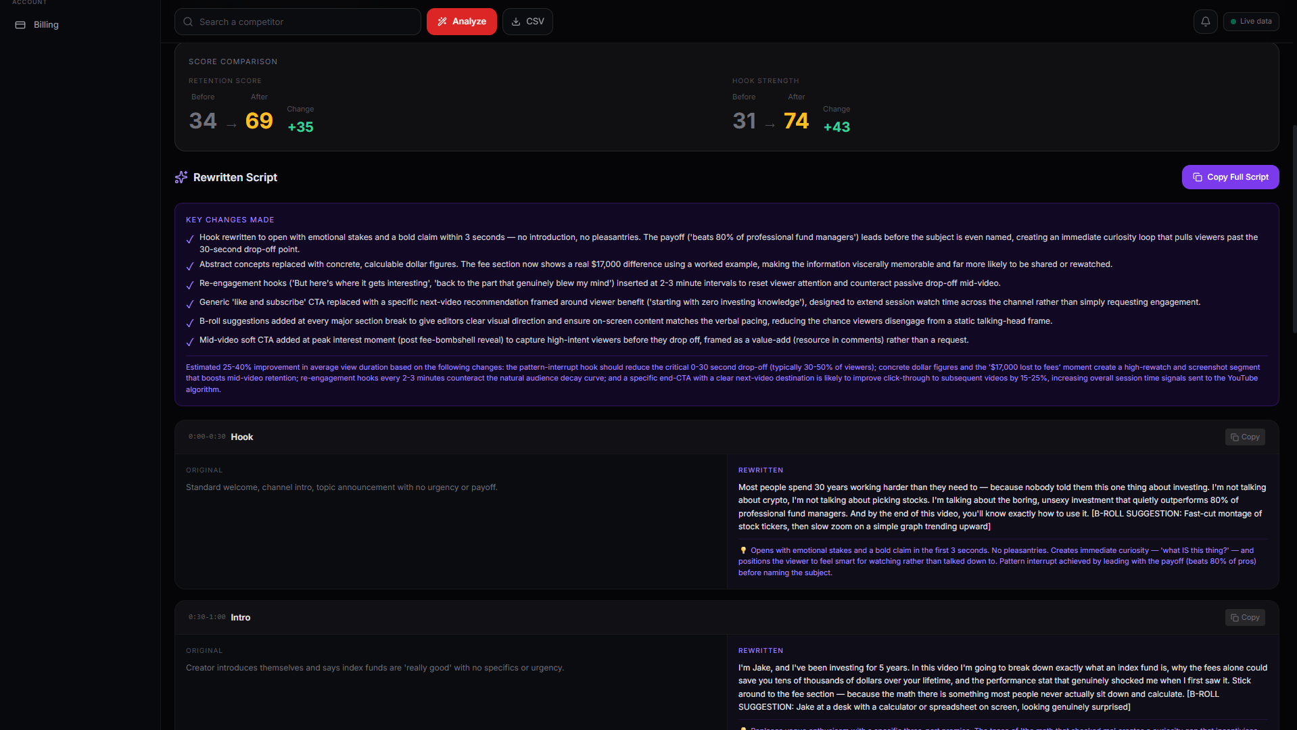This screenshot has width=1297, height=730.
Task: Click the 'KEY CHANGES MADE' label
Action: click(230, 220)
